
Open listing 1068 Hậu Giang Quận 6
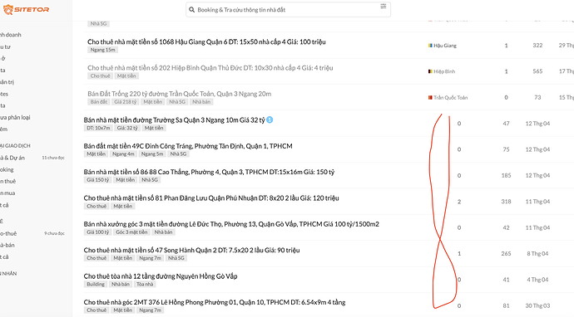206,42
